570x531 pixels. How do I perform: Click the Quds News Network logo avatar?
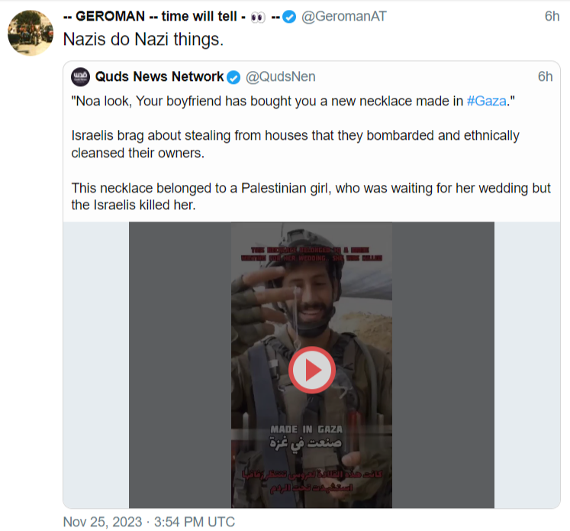coord(81,77)
